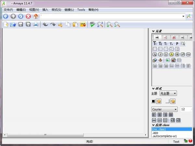Run the ABC spell checker
The image size is (195, 146).
coord(92,24)
